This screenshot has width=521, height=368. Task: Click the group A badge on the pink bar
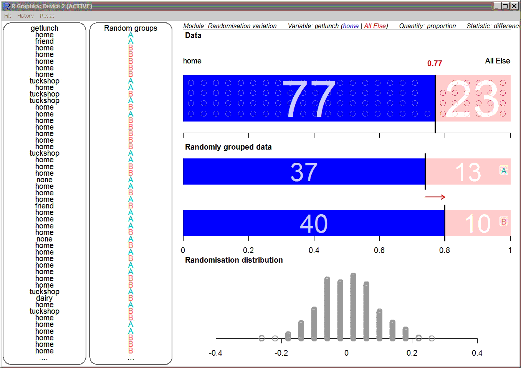pos(503,170)
